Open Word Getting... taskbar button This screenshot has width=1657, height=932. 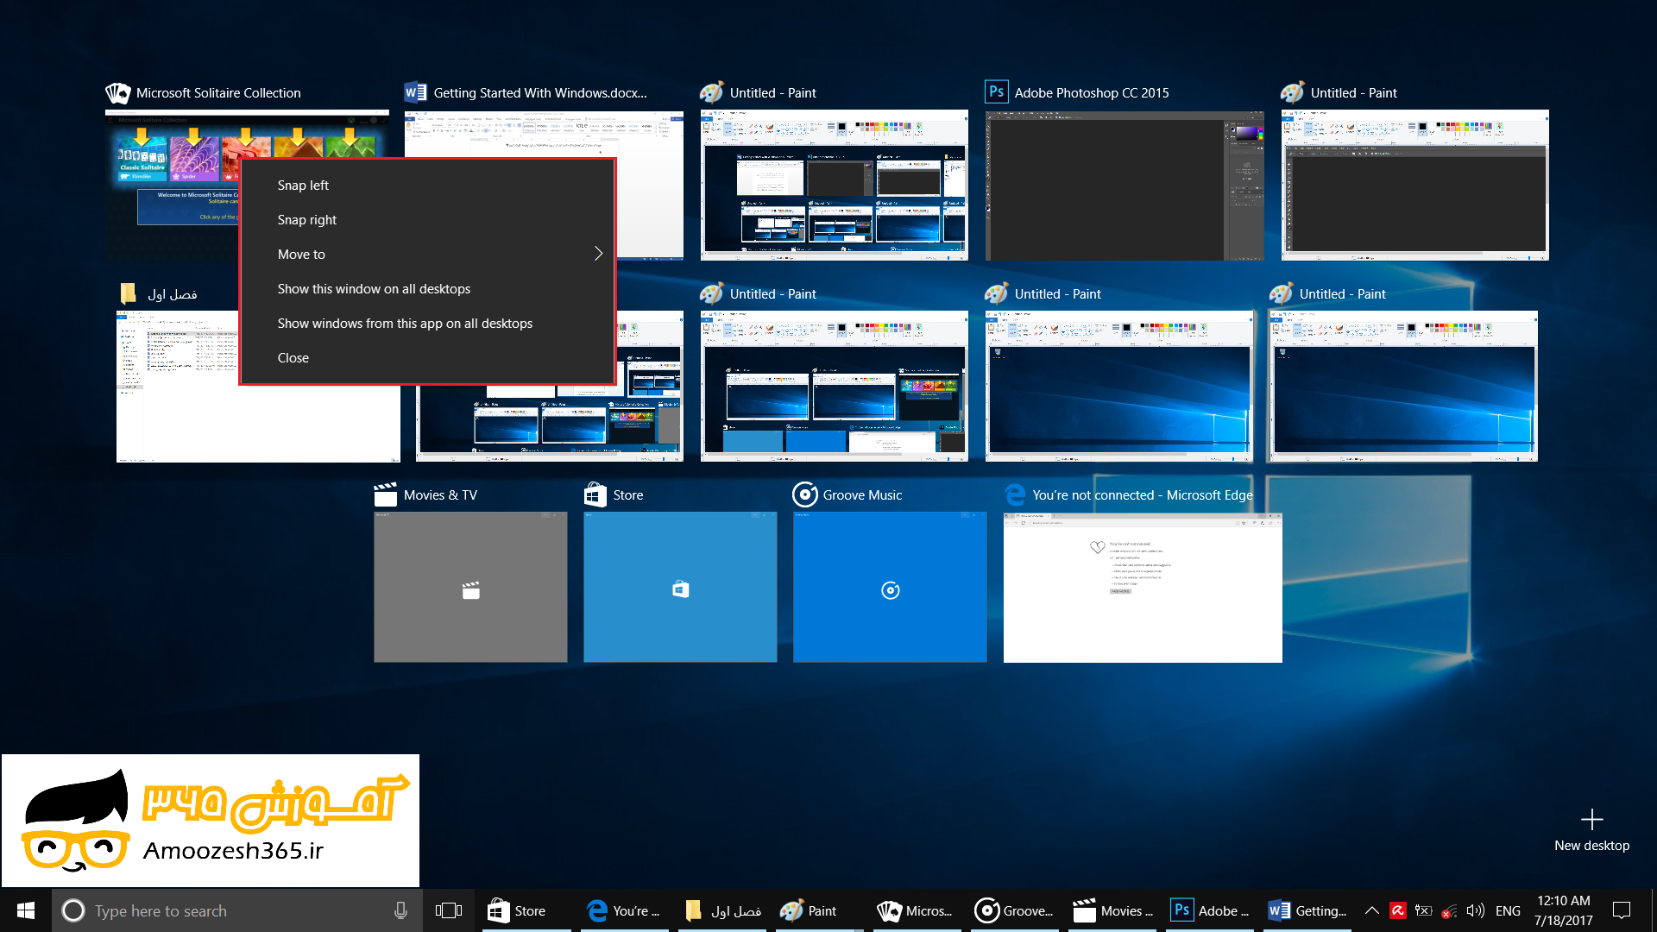(x=1308, y=910)
